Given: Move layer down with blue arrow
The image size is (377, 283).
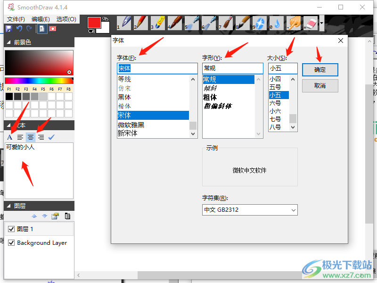Looking at the screenshot, I should coord(44,216).
